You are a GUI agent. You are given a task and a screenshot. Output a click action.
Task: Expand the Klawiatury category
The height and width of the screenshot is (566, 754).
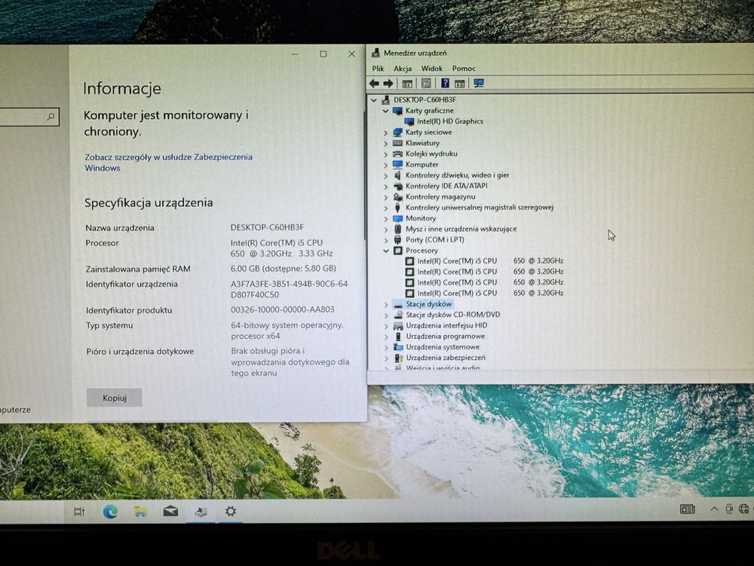pyautogui.click(x=385, y=143)
